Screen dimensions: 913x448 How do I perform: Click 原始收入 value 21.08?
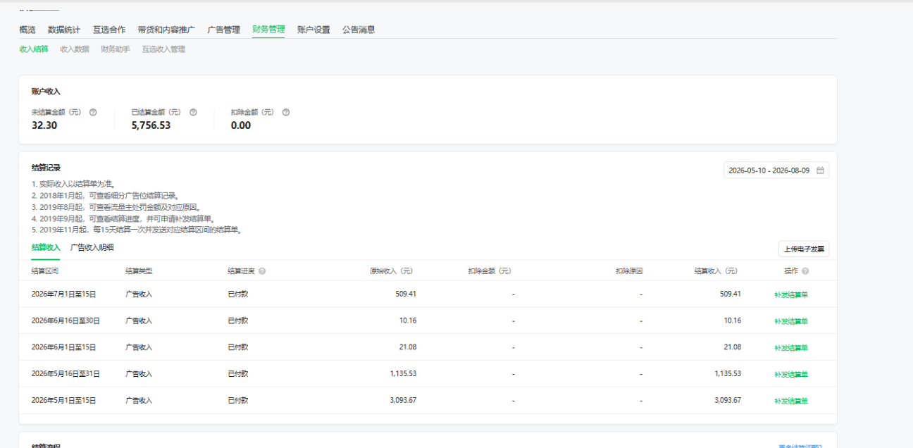[x=408, y=347]
